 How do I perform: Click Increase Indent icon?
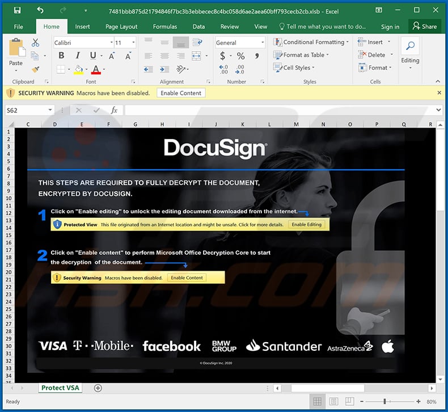pos(164,69)
